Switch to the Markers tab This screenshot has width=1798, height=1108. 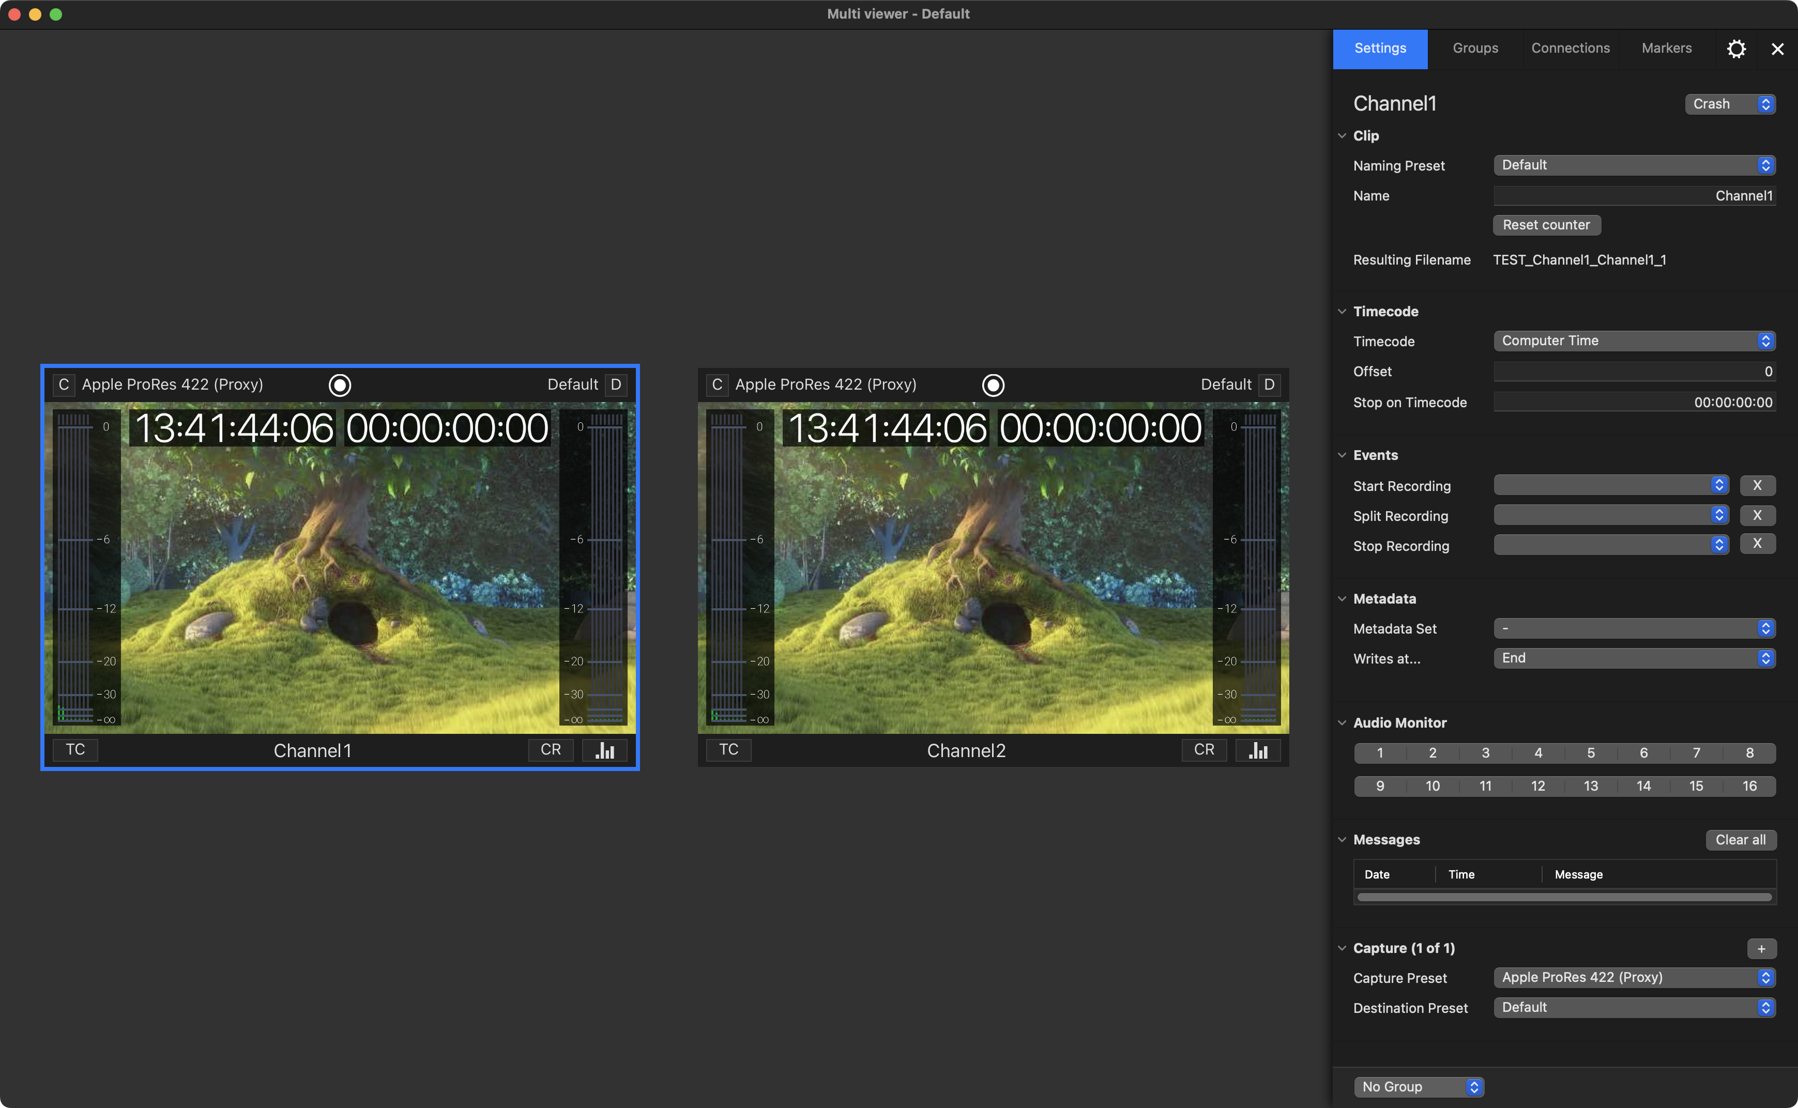(1667, 49)
